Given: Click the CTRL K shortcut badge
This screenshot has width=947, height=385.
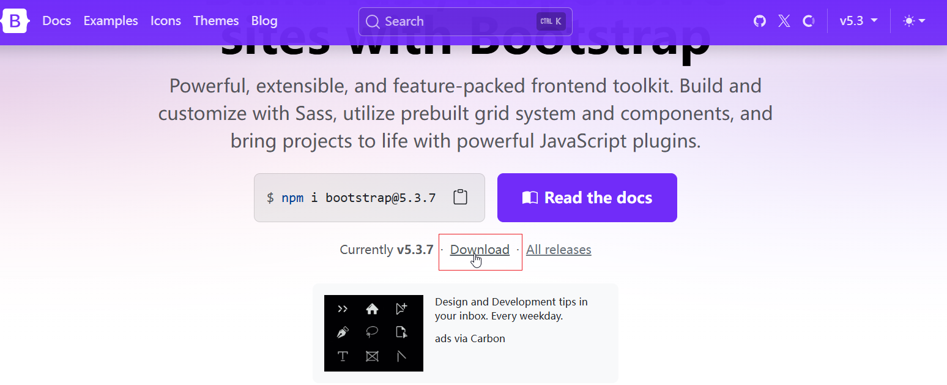Looking at the screenshot, I should 551,21.
